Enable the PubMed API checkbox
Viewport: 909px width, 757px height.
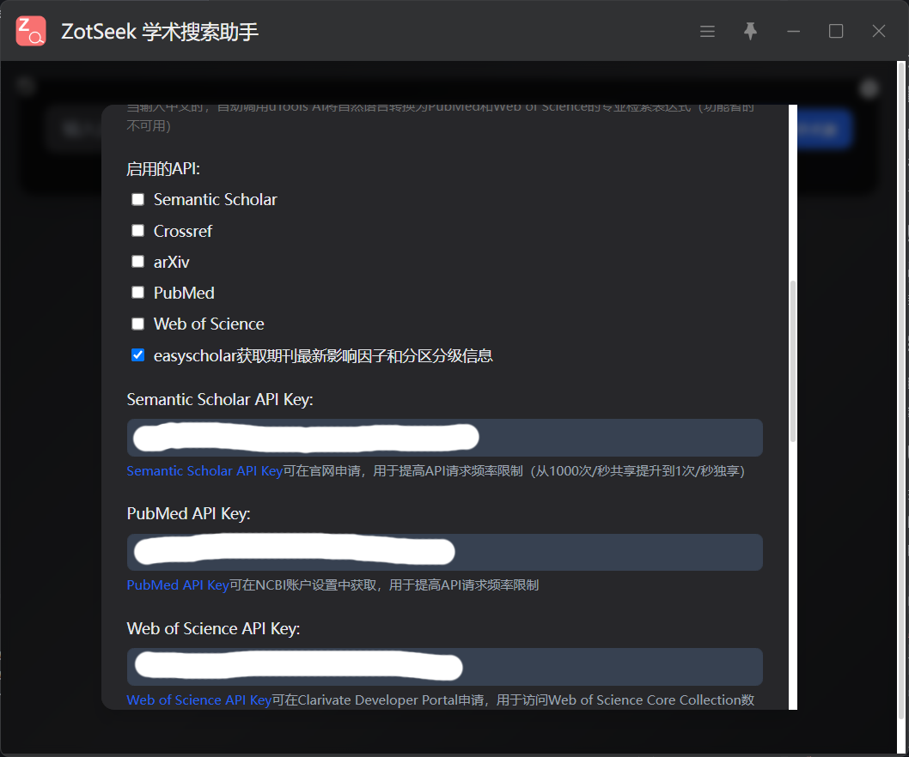(138, 293)
